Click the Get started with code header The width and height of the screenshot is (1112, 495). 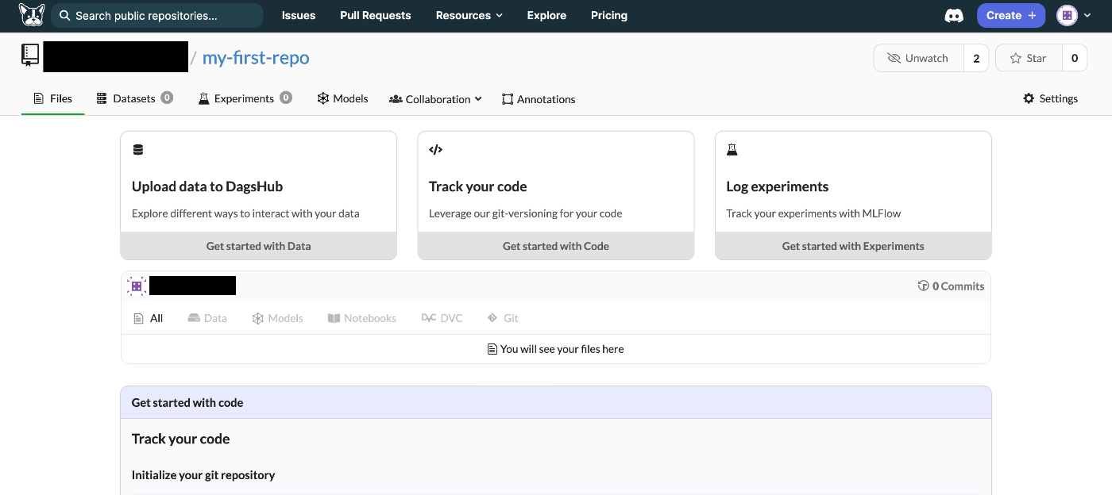556,402
